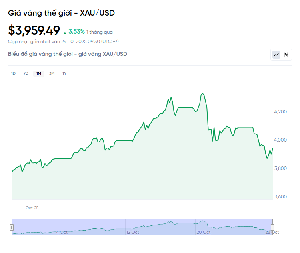Switch chart to 3M range
Screen dimensions: 300x253
pos(52,73)
